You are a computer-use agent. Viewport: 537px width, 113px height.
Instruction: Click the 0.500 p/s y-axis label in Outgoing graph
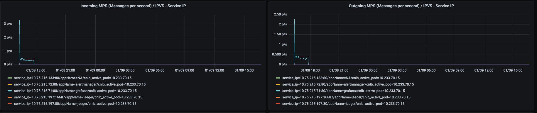(279, 54)
